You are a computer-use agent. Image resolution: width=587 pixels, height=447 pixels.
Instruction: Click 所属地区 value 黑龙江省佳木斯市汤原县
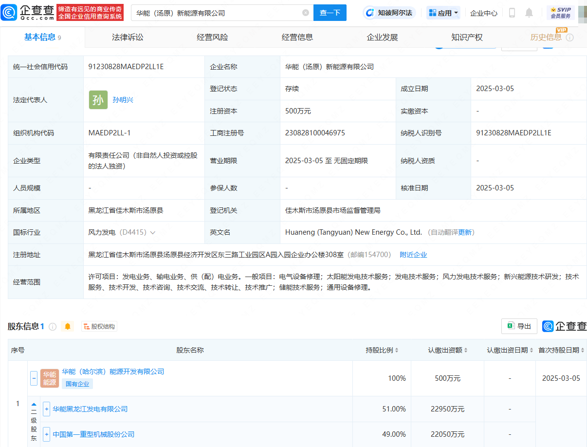(x=126, y=210)
